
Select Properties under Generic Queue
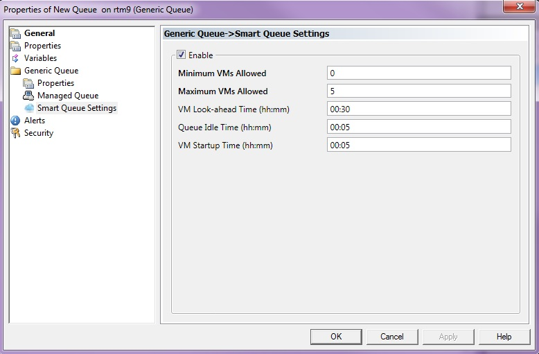click(55, 83)
